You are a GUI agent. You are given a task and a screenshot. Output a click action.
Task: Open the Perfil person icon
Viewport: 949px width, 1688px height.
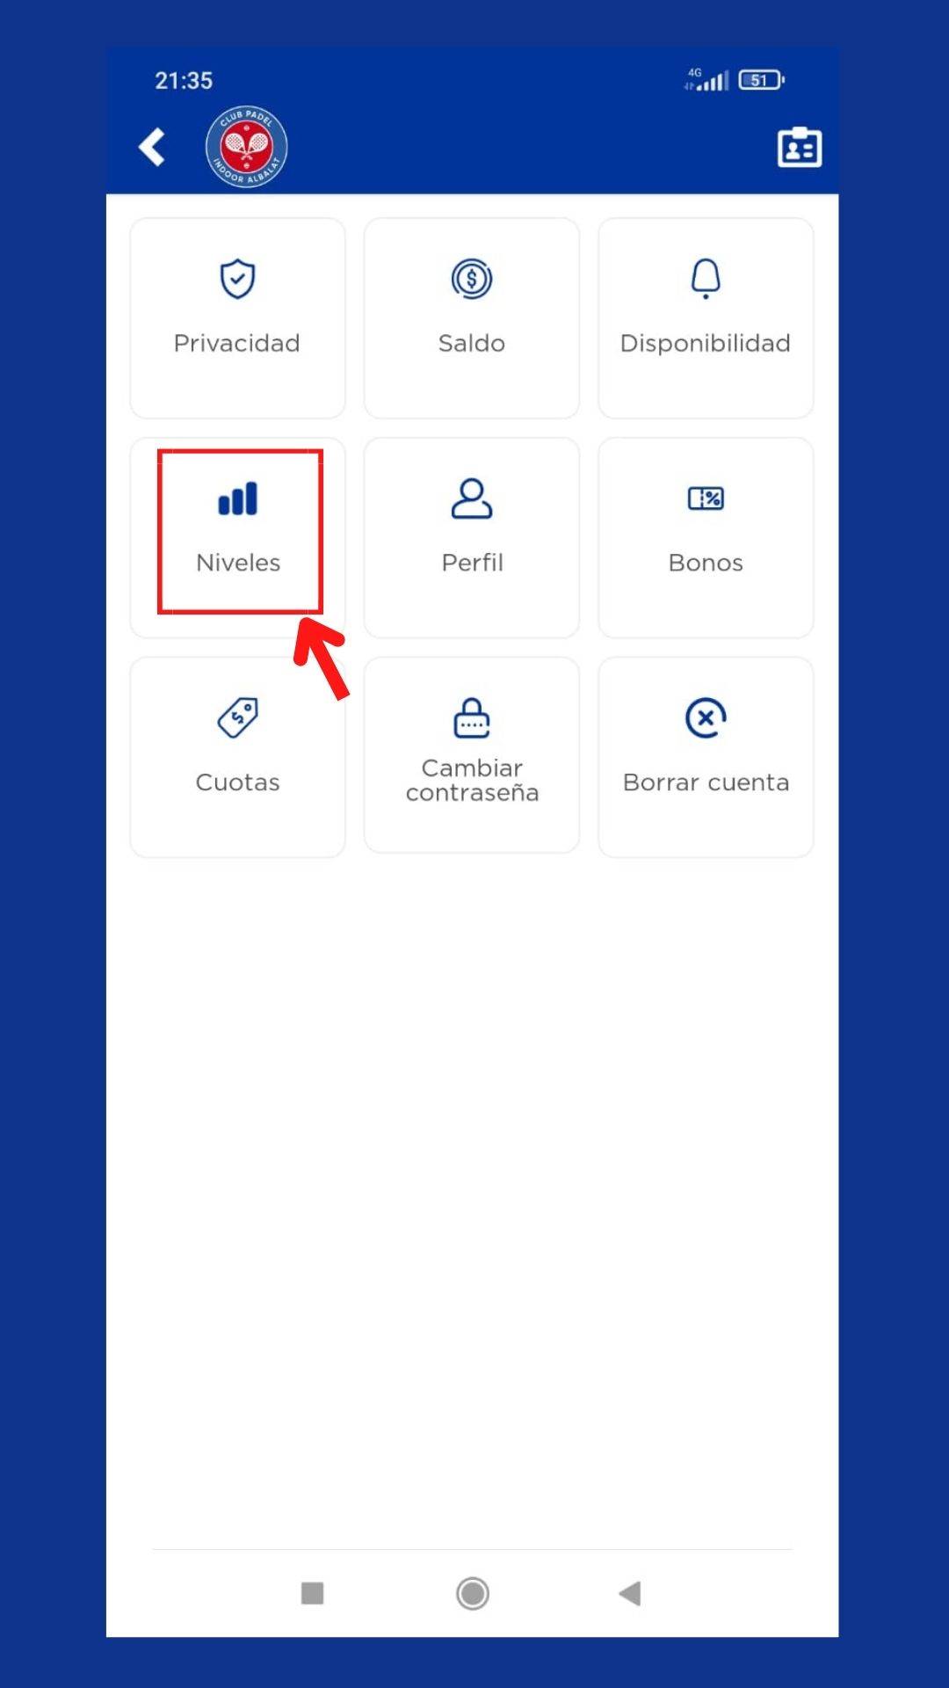pyautogui.click(x=472, y=498)
